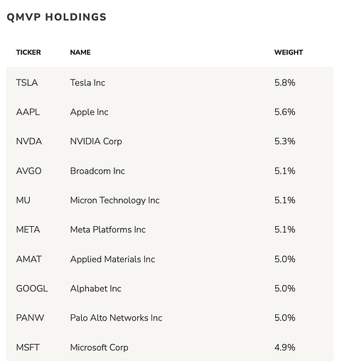Click the TICKER column header
This screenshot has width=337, height=364.
tap(28, 53)
